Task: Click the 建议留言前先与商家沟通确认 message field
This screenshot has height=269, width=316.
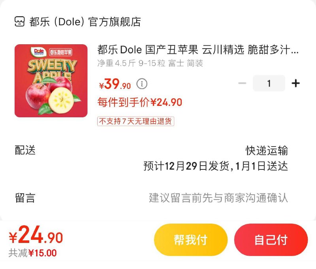Action: coord(218,198)
